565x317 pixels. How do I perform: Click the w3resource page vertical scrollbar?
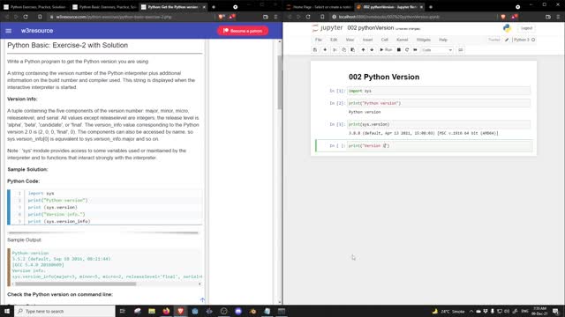tap(280, 83)
